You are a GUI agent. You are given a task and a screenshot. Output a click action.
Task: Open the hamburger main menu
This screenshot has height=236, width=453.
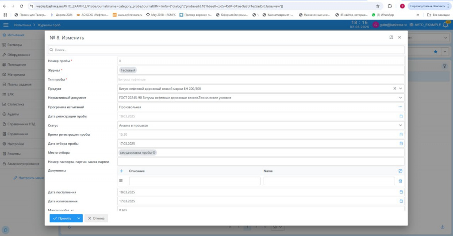click(x=6, y=25)
